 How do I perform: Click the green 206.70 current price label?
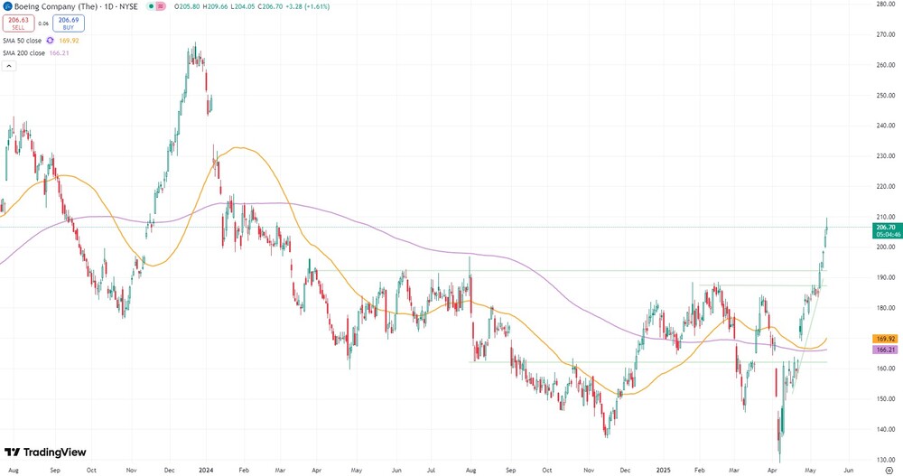889,231
